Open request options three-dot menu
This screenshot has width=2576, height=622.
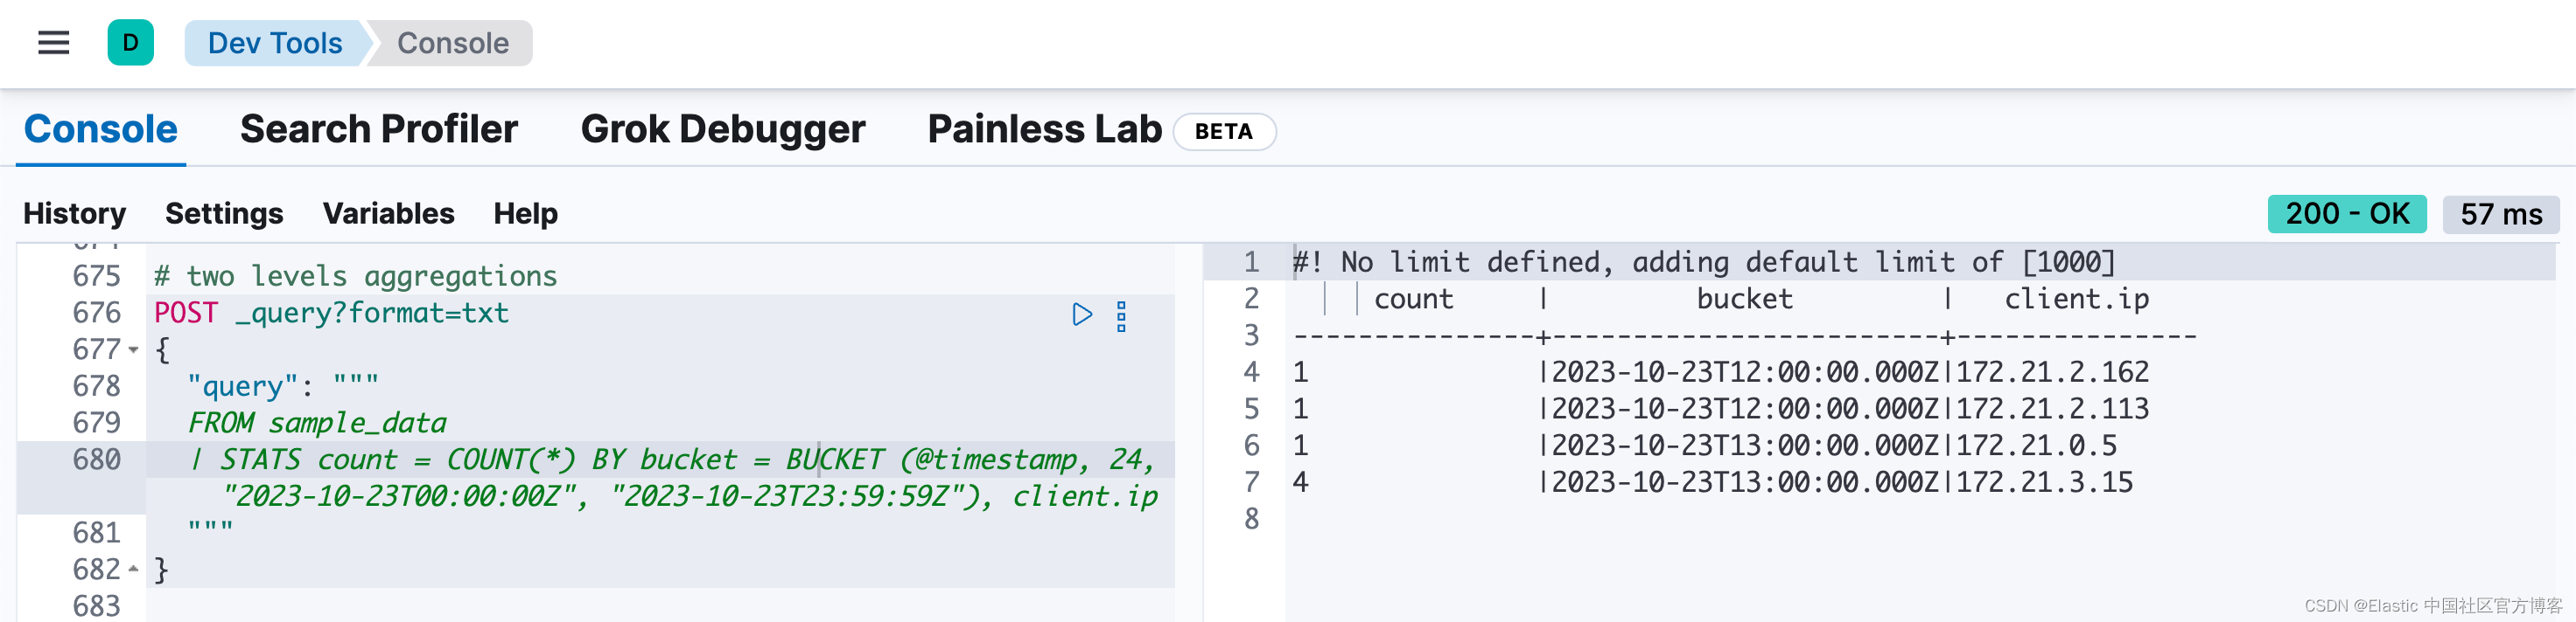[1121, 316]
